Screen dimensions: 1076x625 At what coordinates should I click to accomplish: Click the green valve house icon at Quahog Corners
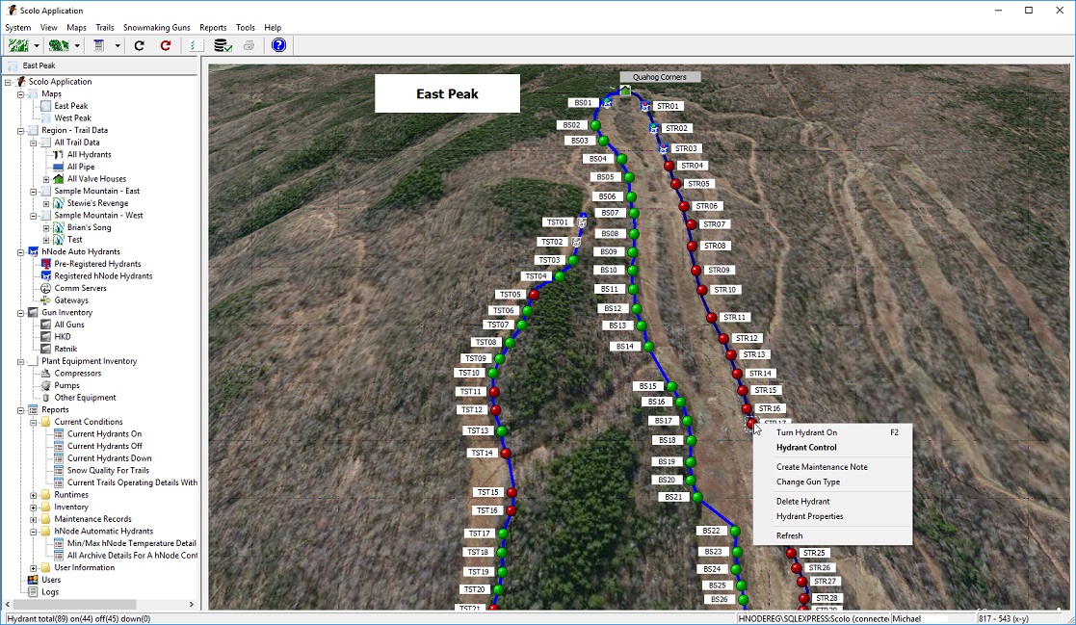pyautogui.click(x=625, y=91)
